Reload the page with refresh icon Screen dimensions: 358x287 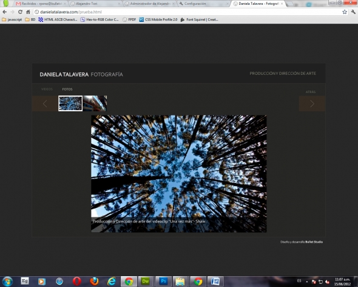tap(20, 12)
